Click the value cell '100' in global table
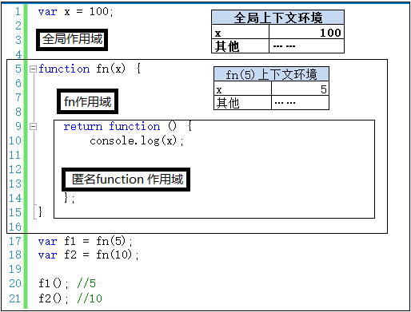This screenshot has height=312, width=411. [306, 32]
